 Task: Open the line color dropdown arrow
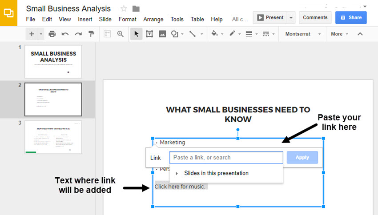tap(240, 34)
